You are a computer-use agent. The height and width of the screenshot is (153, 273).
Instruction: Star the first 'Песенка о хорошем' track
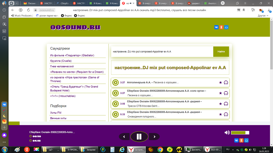220,83
